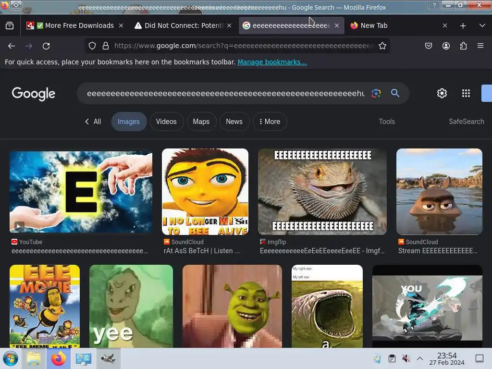Go back with the browser back arrow

tap(12, 46)
